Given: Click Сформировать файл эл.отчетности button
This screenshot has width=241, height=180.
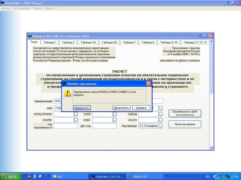Looking at the screenshot, I should (x=185, y=113).
